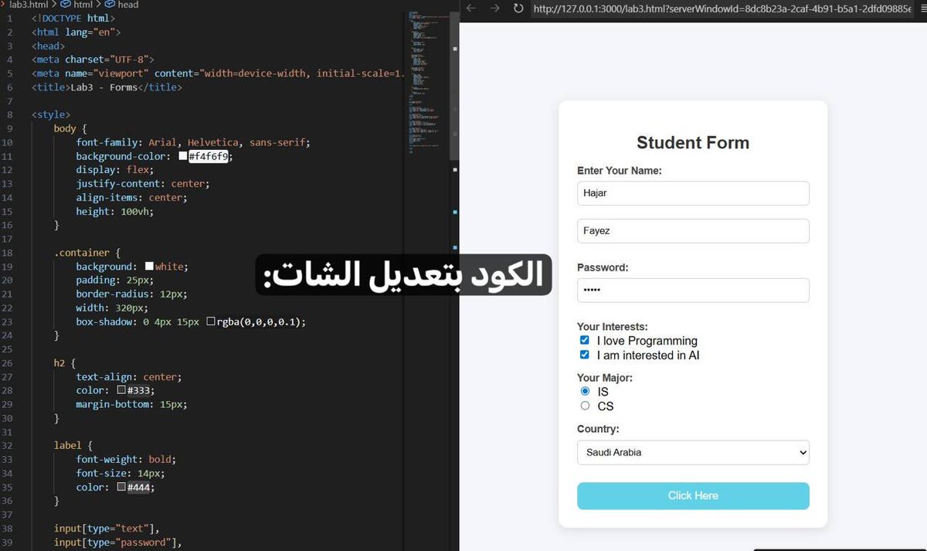927x551 pixels.
Task: Click the 'Your Major:' label
Action: click(605, 378)
